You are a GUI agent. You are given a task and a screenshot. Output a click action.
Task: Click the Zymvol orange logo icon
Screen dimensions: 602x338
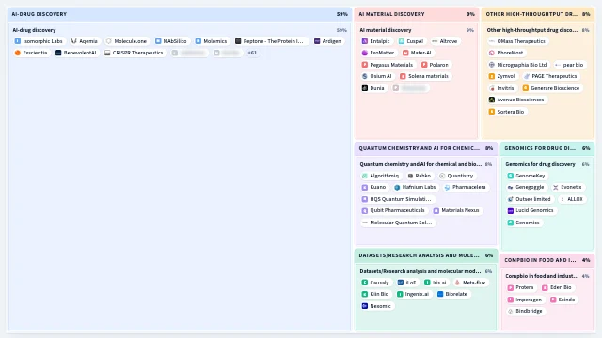click(492, 76)
